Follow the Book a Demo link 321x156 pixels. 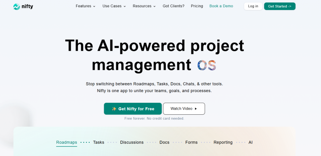[221, 6]
